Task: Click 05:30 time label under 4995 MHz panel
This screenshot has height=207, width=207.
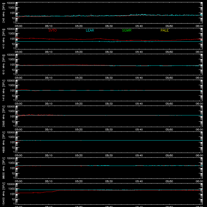Action: (x=109, y=156)
